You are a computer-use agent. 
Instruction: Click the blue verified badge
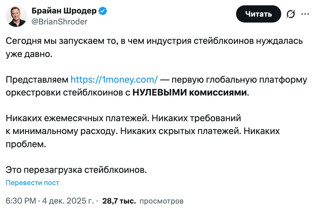pyautogui.click(x=103, y=12)
